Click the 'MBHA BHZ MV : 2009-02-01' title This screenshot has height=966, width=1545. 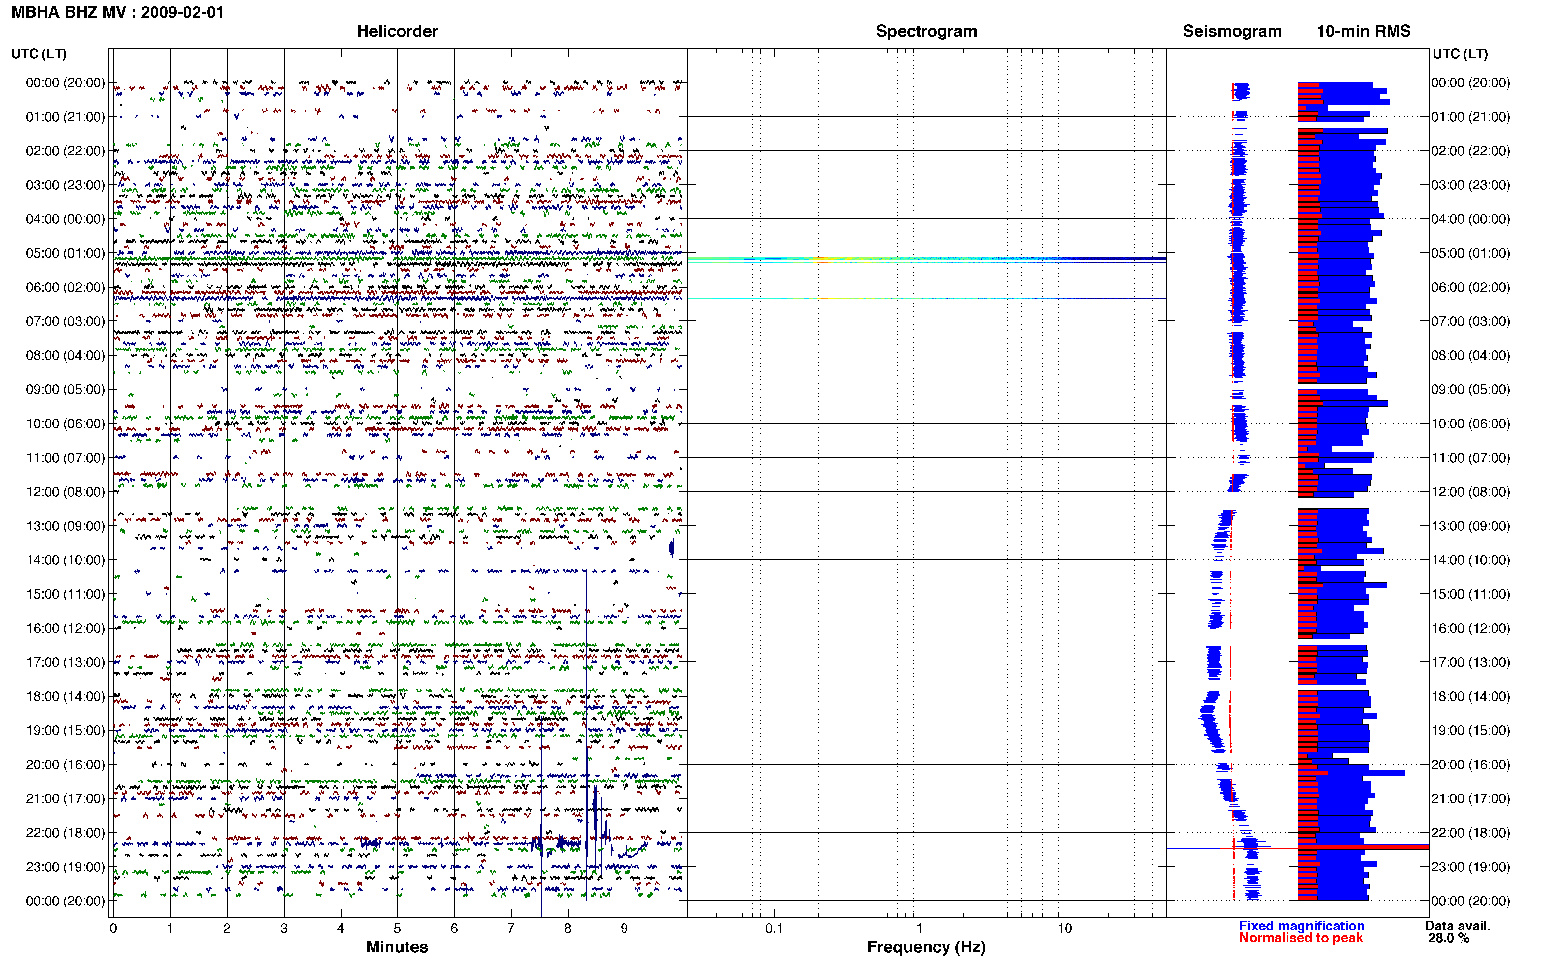[x=118, y=12]
